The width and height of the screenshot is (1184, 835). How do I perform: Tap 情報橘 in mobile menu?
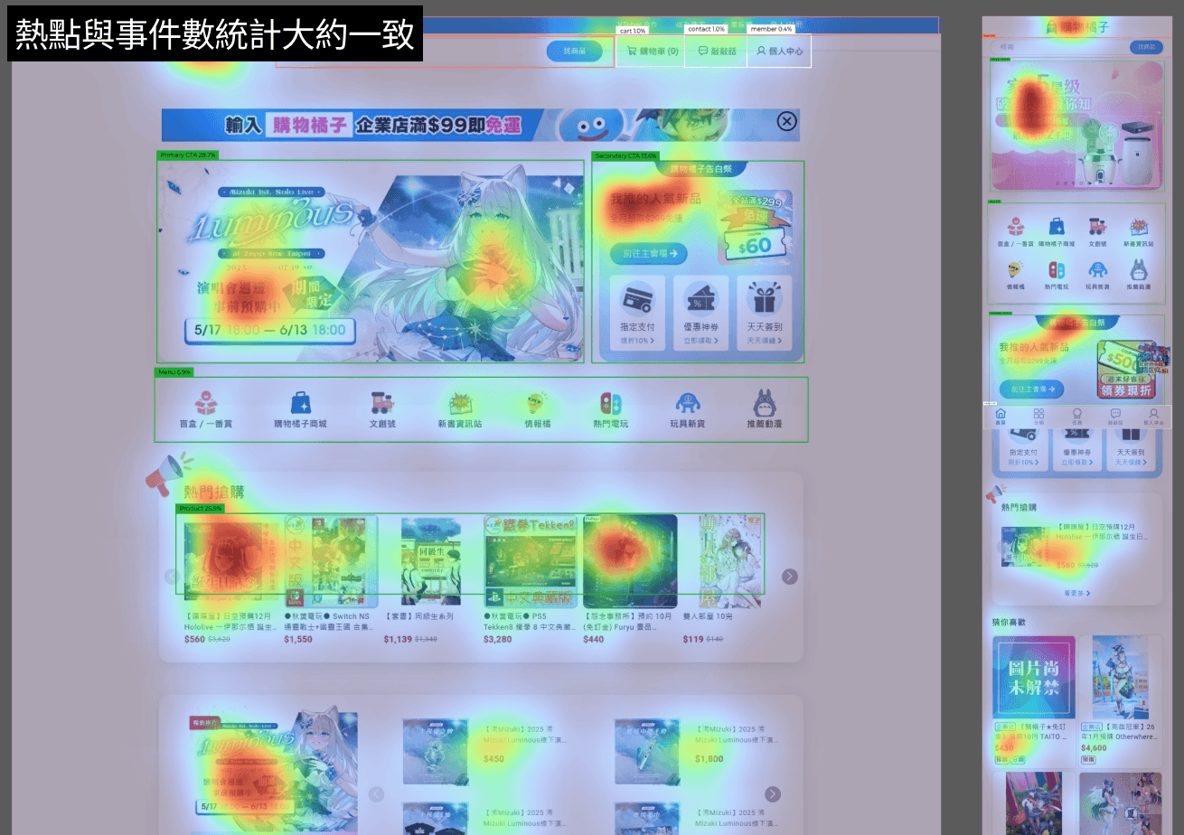coord(1016,276)
